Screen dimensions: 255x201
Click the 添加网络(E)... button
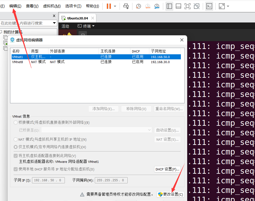click(x=103, y=109)
